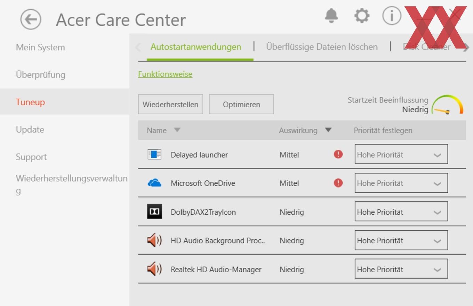The image size is (473, 306).
Task: Select Tuneup in the sidebar
Action: [30, 102]
